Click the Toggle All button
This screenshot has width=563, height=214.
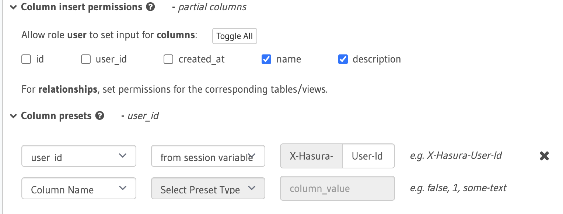point(234,36)
